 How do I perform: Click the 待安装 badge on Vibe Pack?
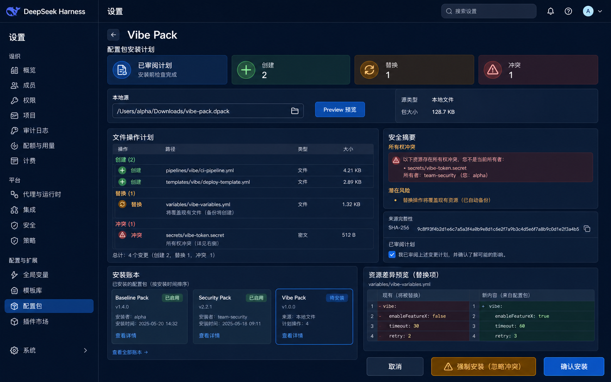coord(337,298)
